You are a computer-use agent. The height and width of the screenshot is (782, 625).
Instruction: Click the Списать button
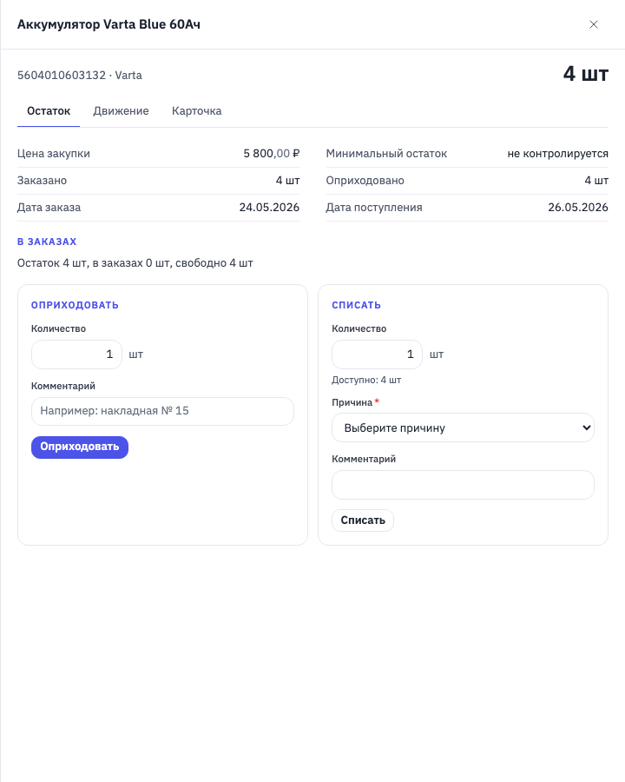[x=363, y=520]
